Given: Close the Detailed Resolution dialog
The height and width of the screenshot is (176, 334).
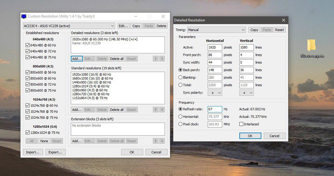Looking at the screenshot, I should (x=283, y=20).
